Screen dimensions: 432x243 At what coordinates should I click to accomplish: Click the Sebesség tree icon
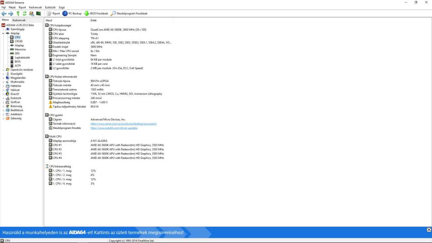pyautogui.click(x=8, y=118)
